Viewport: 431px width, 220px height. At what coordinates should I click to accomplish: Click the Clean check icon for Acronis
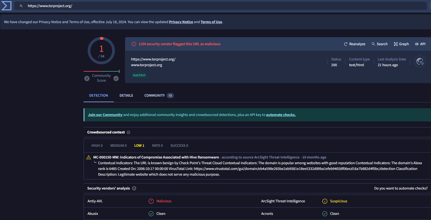(325, 214)
